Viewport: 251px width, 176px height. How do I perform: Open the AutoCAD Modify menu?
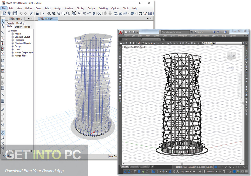tap(193, 36)
